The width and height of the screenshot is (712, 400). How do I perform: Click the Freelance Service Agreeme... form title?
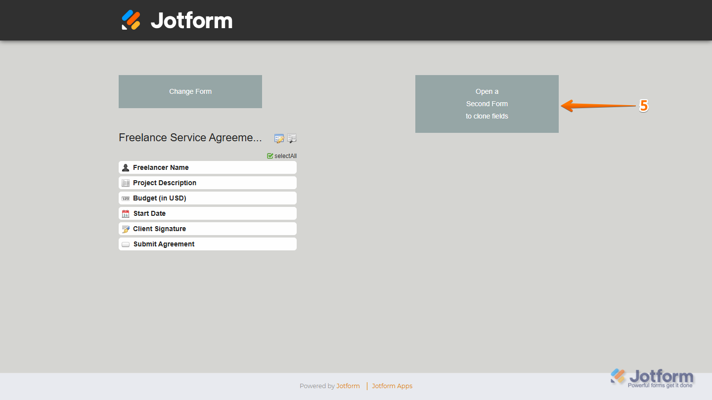190,138
